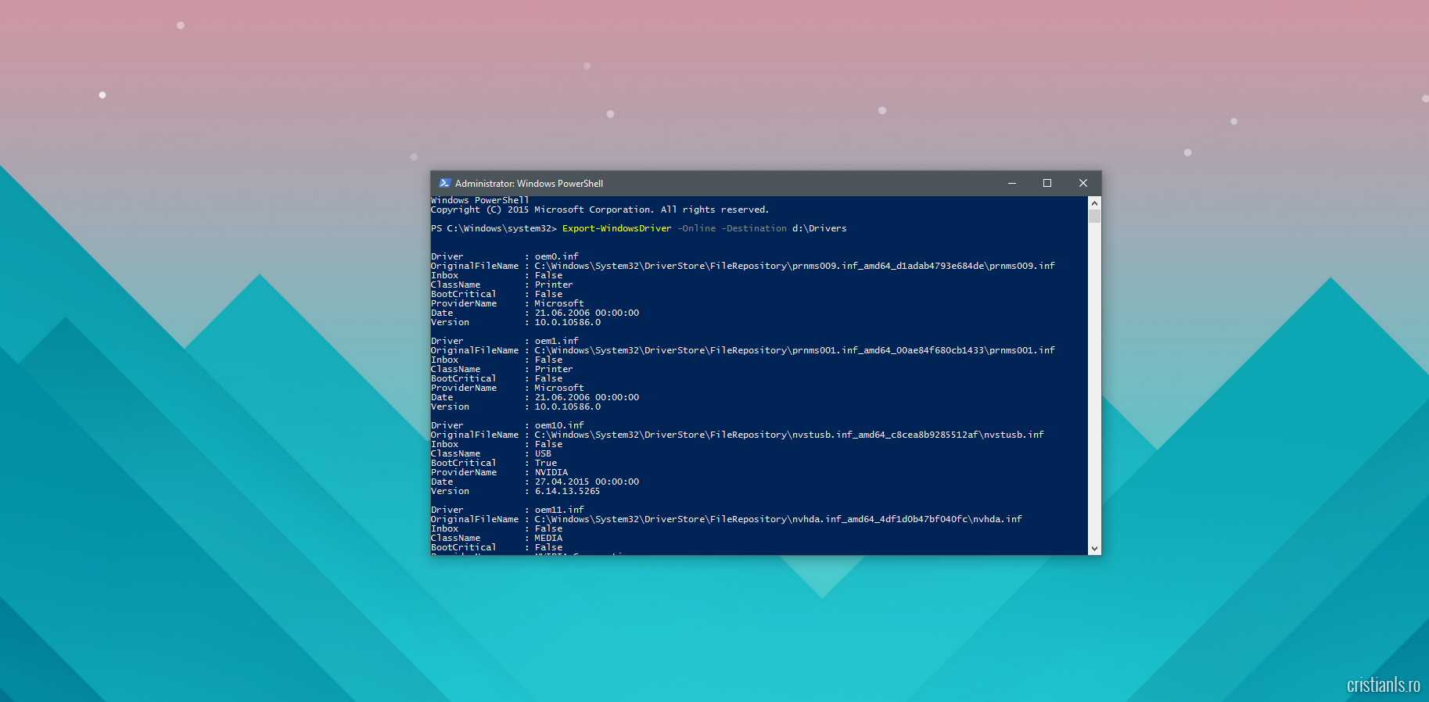Click the Export-WindowsDriver command text

616,228
